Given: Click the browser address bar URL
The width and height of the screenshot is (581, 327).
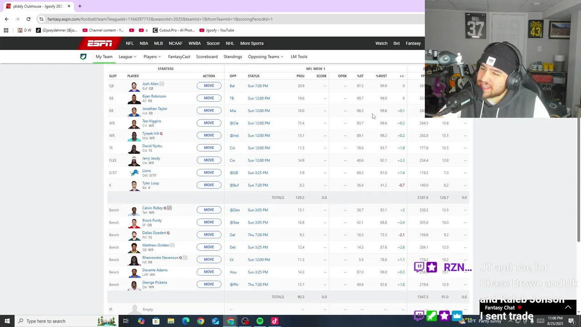Looking at the screenshot, I should click(x=160, y=19).
